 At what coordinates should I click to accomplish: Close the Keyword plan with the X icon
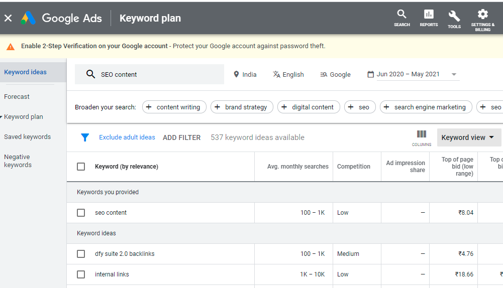pyautogui.click(x=8, y=18)
